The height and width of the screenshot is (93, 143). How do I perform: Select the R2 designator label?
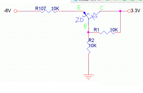(91, 40)
